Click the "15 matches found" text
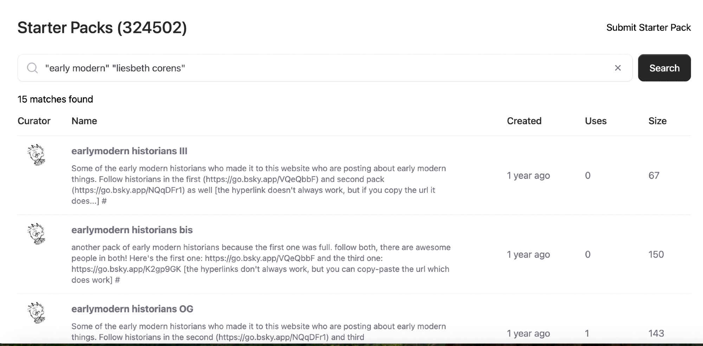Image resolution: width=703 pixels, height=346 pixels. pyautogui.click(x=55, y=99)
